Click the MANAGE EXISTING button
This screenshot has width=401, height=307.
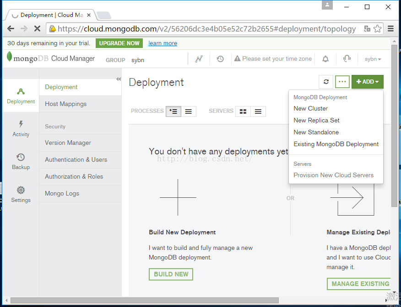point(359,284)
